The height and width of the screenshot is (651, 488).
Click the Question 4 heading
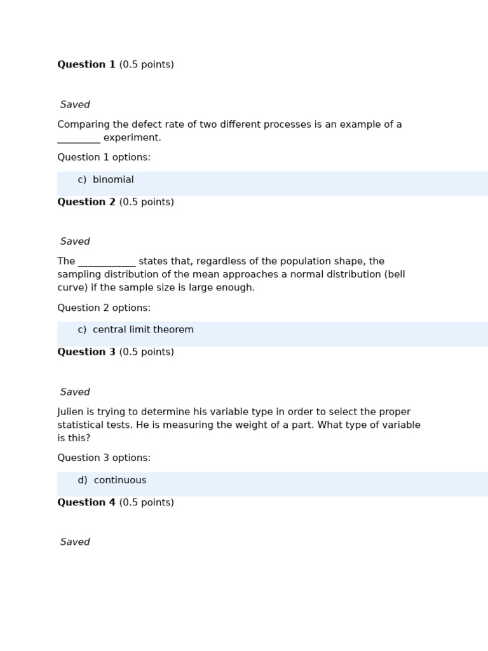[x=86, y=503]
